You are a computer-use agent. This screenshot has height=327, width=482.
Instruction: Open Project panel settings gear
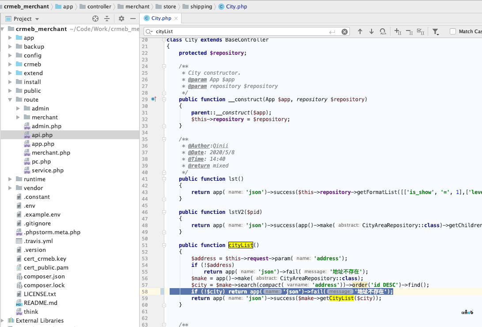(x=121, y=19)
